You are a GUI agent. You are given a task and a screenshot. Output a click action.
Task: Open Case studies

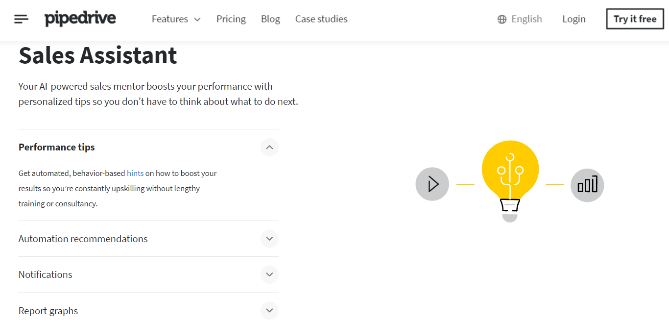coord(321,19)
